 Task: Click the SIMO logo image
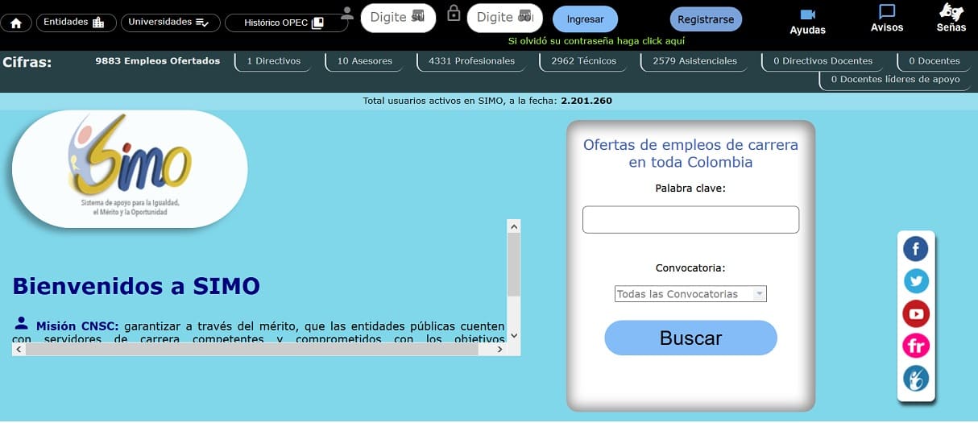click(130, 169)
